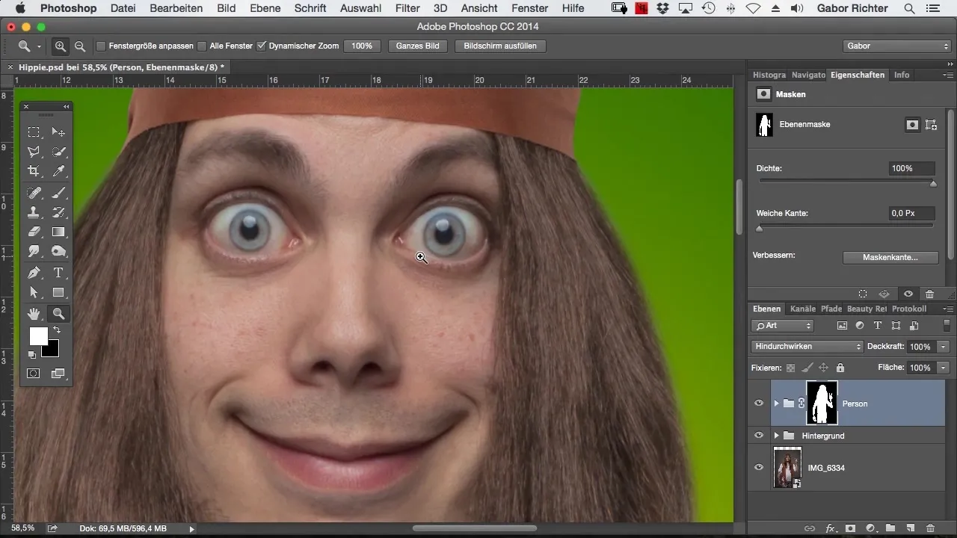Toggle mask visibility eye in Eigenschaften

(908, 294)
